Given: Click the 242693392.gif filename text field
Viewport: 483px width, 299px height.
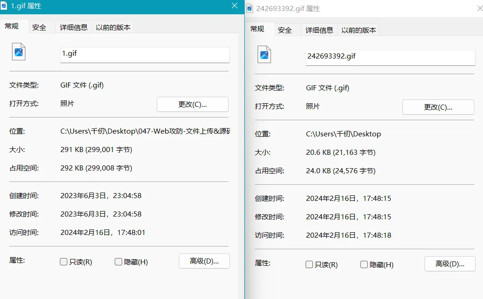Looking at the screenshot, I should [x=390, y=57].
